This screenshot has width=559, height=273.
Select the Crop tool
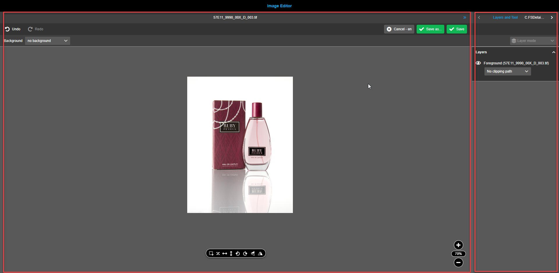(211, 253)
